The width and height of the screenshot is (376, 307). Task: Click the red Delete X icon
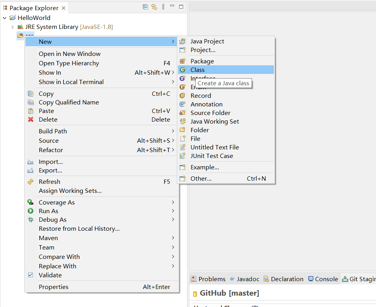click(x=31, y=119)
